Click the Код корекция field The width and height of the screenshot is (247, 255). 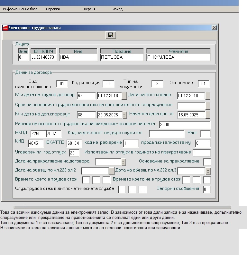(108, 84)
